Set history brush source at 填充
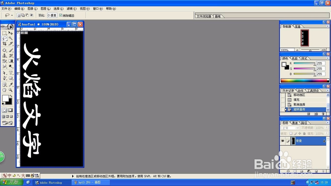The height and width of the screenshot is (186, 331). [283, 100]
